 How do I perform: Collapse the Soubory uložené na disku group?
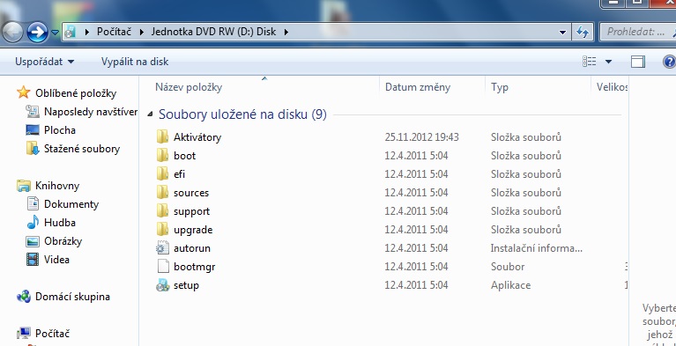coord(150,114)
